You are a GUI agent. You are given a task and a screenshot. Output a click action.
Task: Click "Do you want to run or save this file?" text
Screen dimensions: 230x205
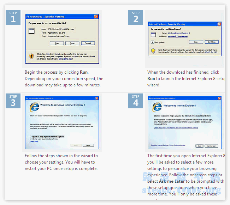(47, 23)
